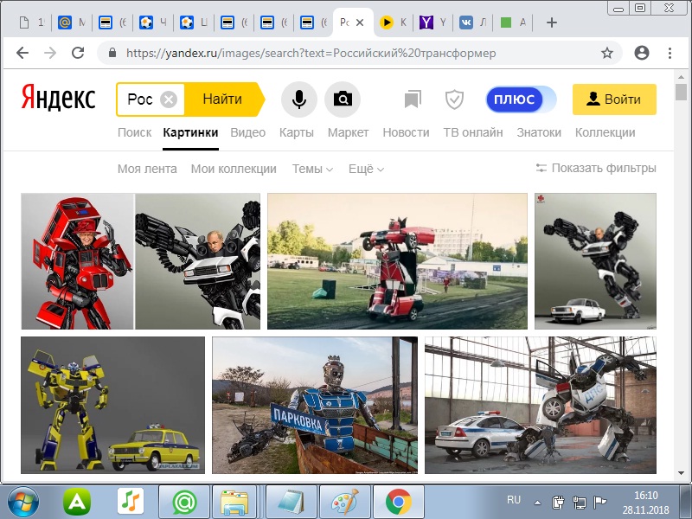Viewport: 692px width, 519px height.
Task: Open the Notepad icon in taskbar
Action: pyautogui.click(x=291, y=502)
